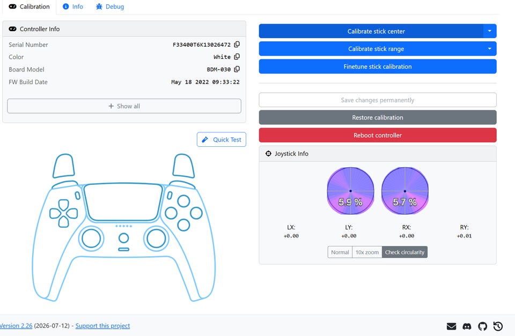Click the right analog stick on diagram
This screenshot has width=515, height=336.
click(156, 238)
